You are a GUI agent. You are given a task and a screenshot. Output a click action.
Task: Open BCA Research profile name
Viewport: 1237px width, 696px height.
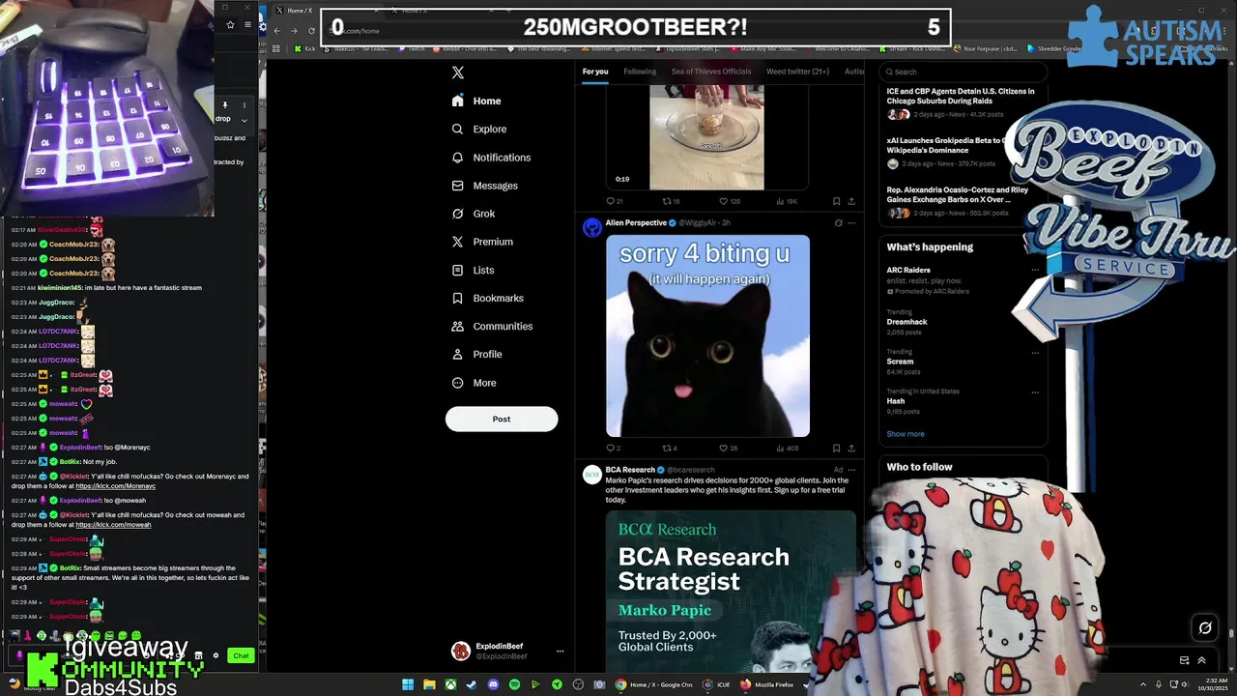tap(630, 470)
